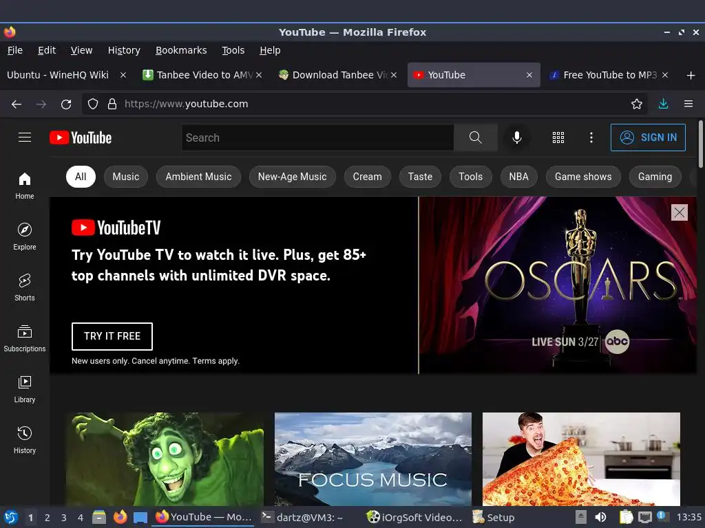
Task: Open the YouTube apps grid icon
Action: [558, 137]
